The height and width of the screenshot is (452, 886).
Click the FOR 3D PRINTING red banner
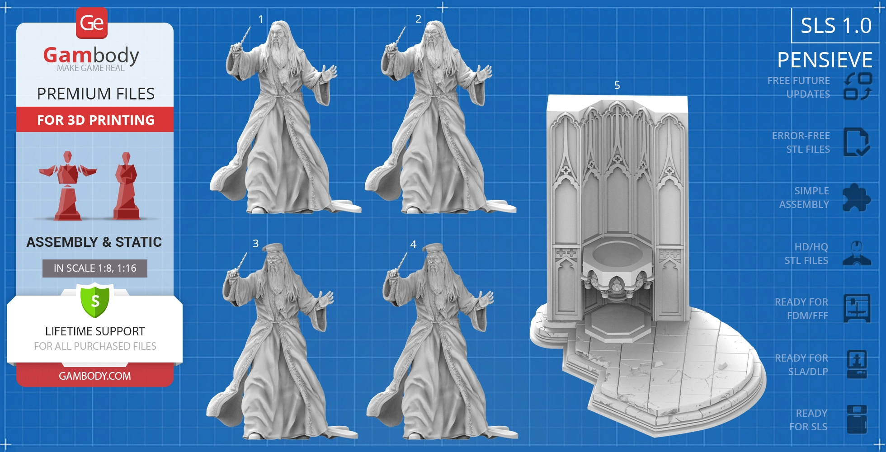(95, 120)
